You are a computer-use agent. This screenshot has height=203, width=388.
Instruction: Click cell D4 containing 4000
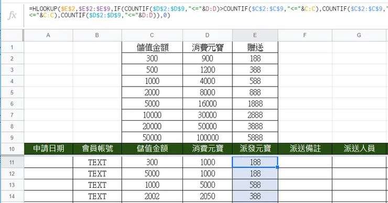207,81
